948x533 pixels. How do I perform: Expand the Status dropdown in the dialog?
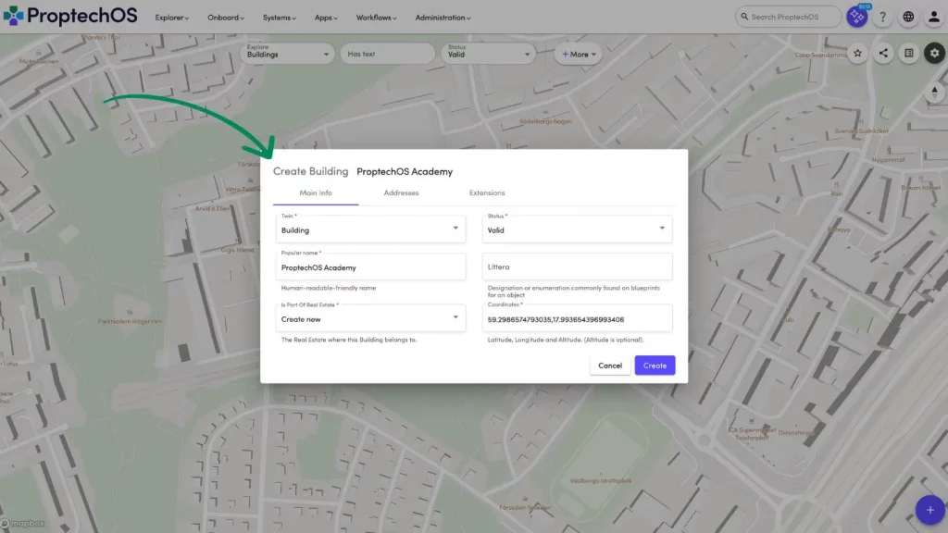point(577,229)
